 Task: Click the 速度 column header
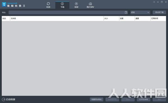(143, 18)
